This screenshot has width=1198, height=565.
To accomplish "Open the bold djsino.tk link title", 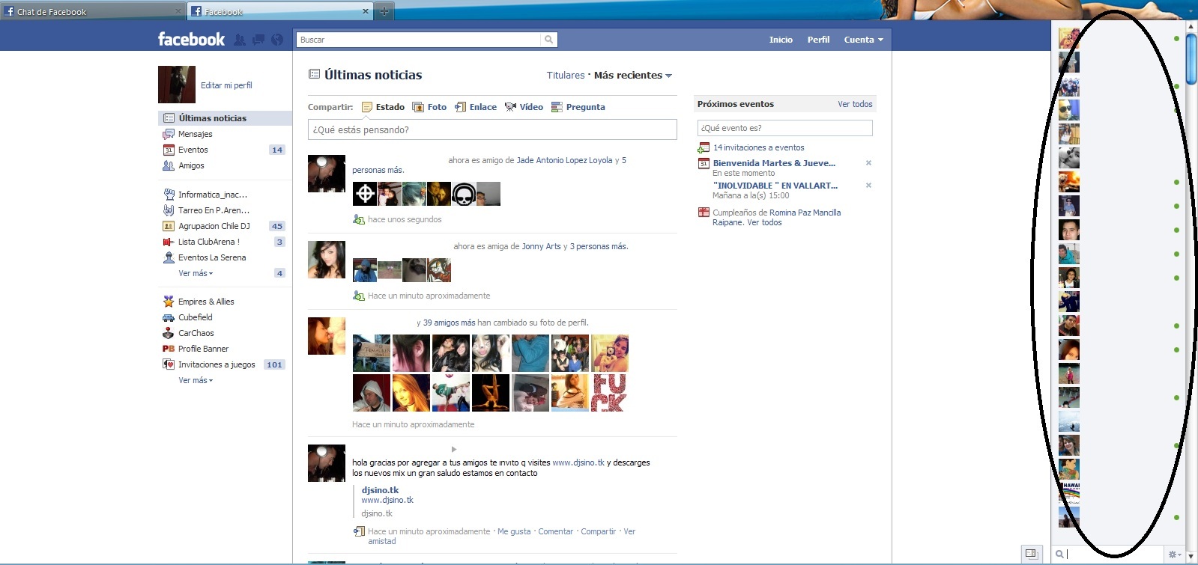I will (380, 490).
